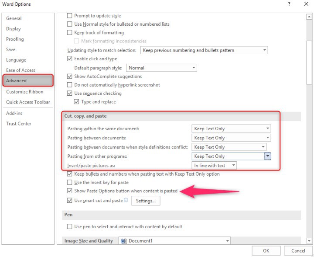Uncheck Enable click and type
Viewport: 314px width, 257px height.
69,59
